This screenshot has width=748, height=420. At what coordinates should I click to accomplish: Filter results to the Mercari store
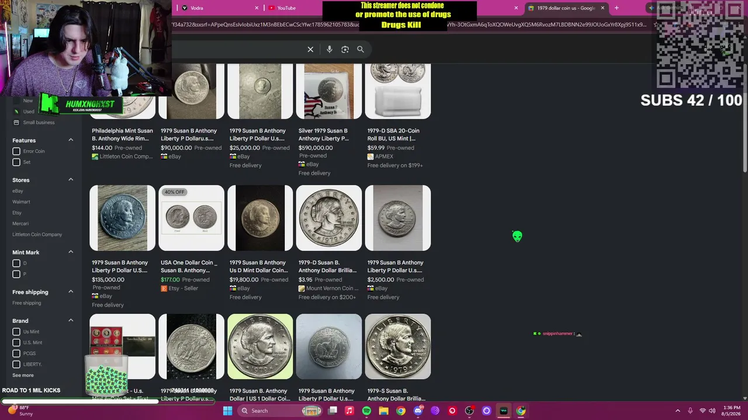click(x=20, y=223)
